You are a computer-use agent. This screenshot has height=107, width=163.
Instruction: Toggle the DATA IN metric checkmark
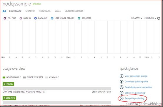click(21, 18)
